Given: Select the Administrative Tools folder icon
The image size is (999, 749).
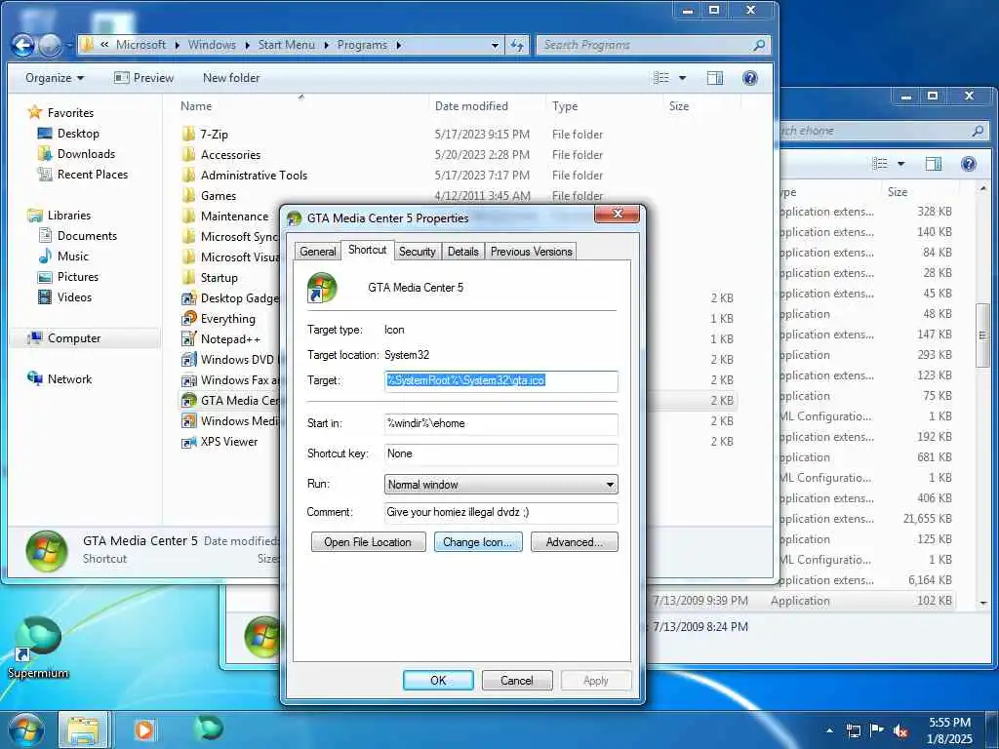Looking at the screenshot, I should click(188, 176).
